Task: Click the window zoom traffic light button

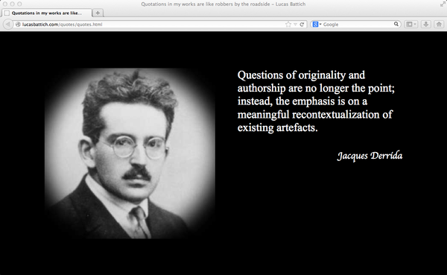Action: [19, 4]
